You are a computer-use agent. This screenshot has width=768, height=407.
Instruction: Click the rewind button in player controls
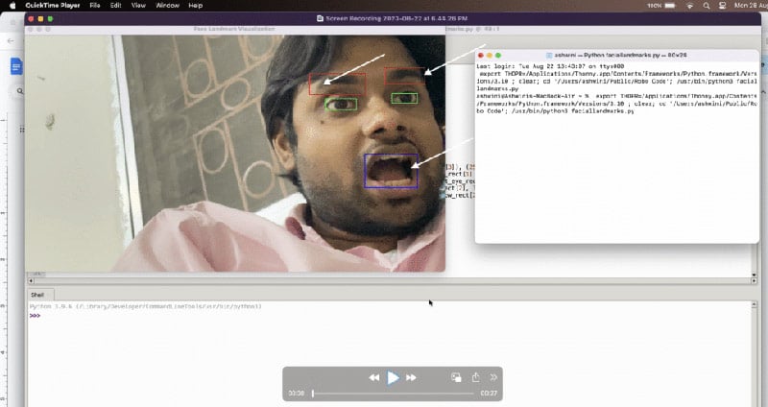pos(373,378)
